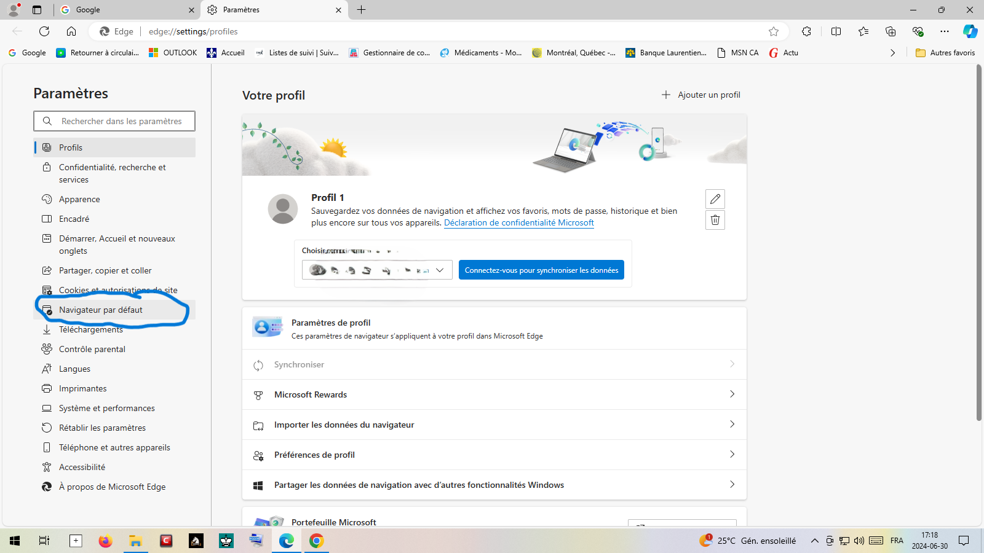Open MSN CA bookmark

coord(738,53)
